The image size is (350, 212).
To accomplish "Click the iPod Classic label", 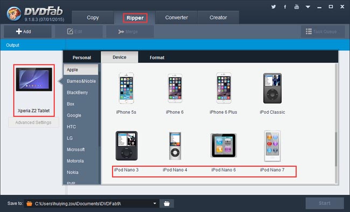I will pyautogui.click(x=272, y=112).
